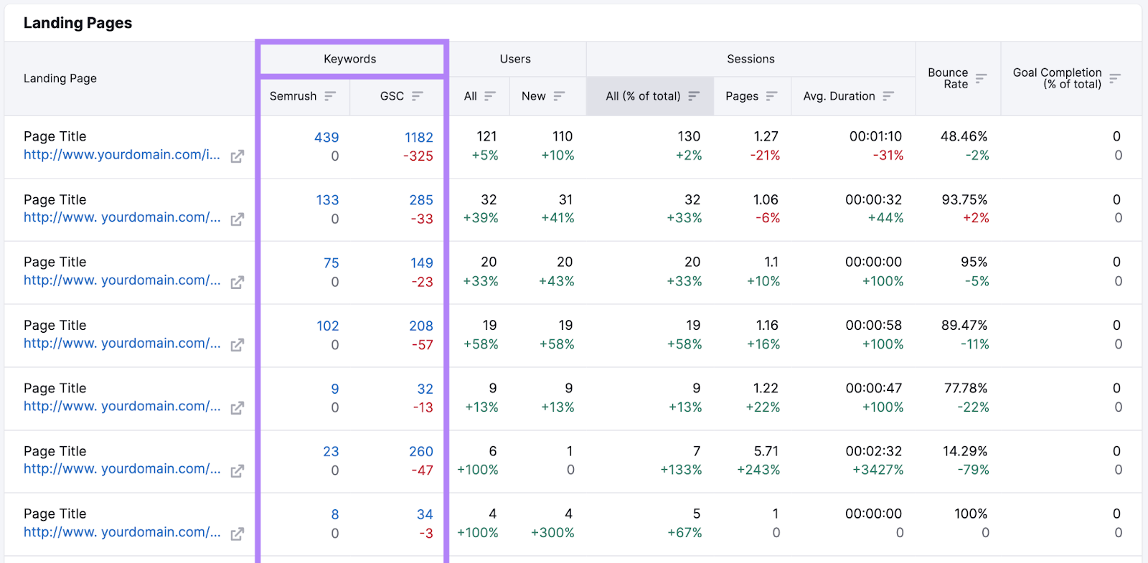The height and width of the screenshot is (563, 1148).
Task: Open external link icon for first landing page
Action: (237, 156)
